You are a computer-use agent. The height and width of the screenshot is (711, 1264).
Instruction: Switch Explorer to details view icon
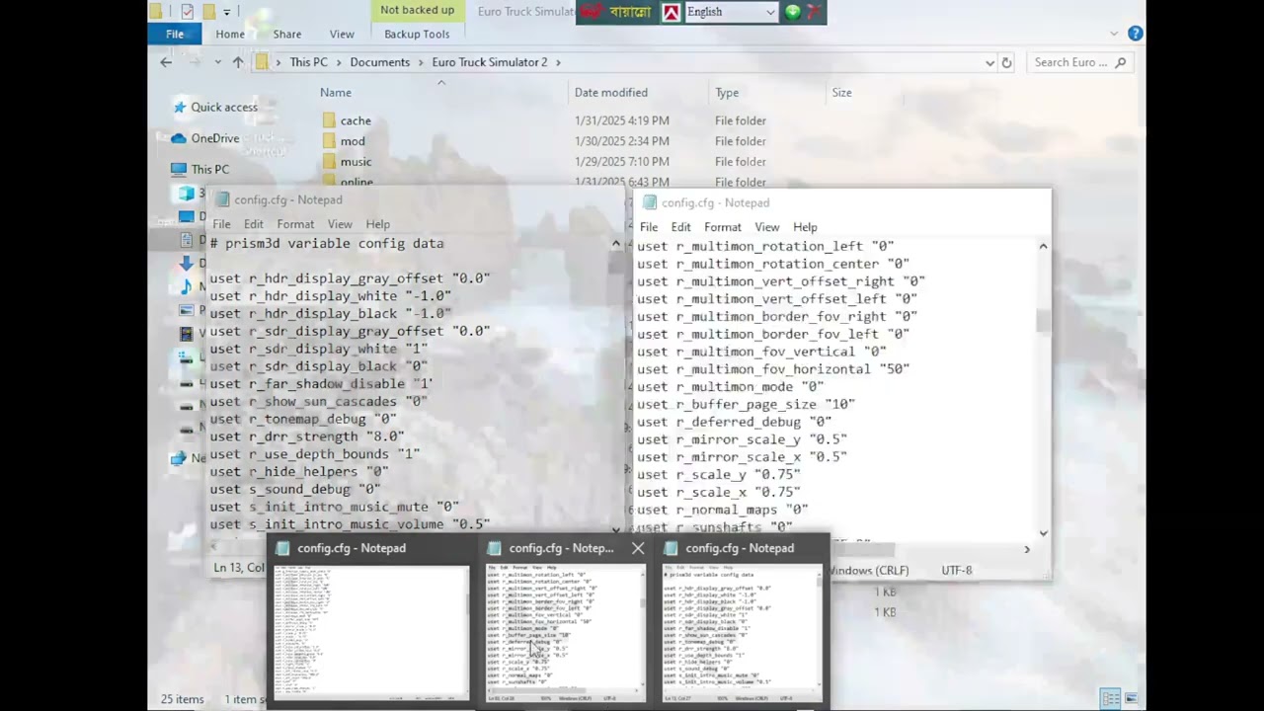[x=1111, y=698]
